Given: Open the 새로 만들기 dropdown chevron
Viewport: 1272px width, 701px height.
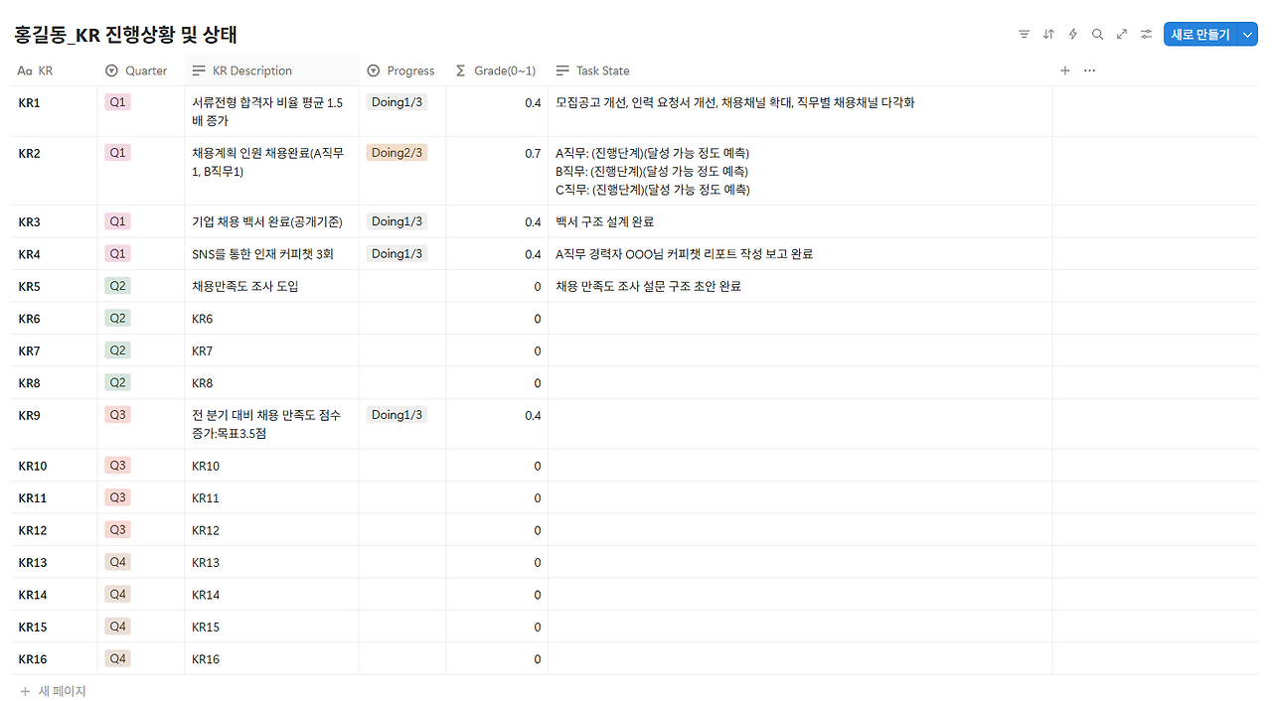Looking at the screenshot, I should click(x=1246, y=33).
